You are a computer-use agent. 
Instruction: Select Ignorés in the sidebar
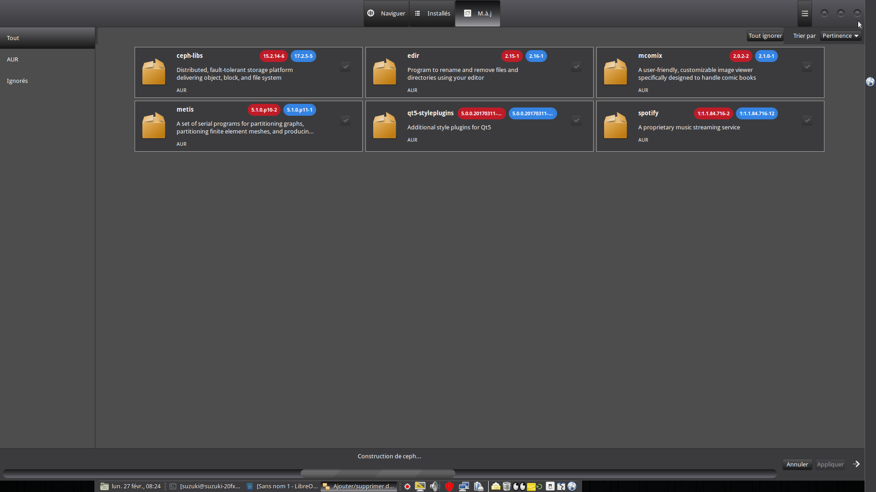pyautogui.click(x=47, y=81)
